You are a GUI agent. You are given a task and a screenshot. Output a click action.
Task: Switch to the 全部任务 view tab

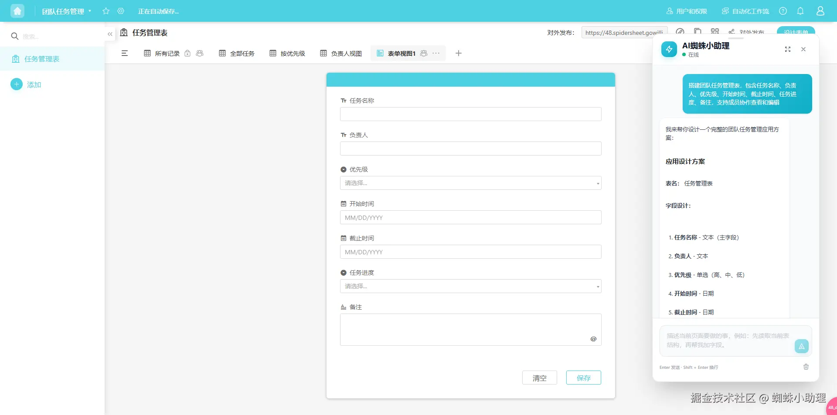click(237, 54)
